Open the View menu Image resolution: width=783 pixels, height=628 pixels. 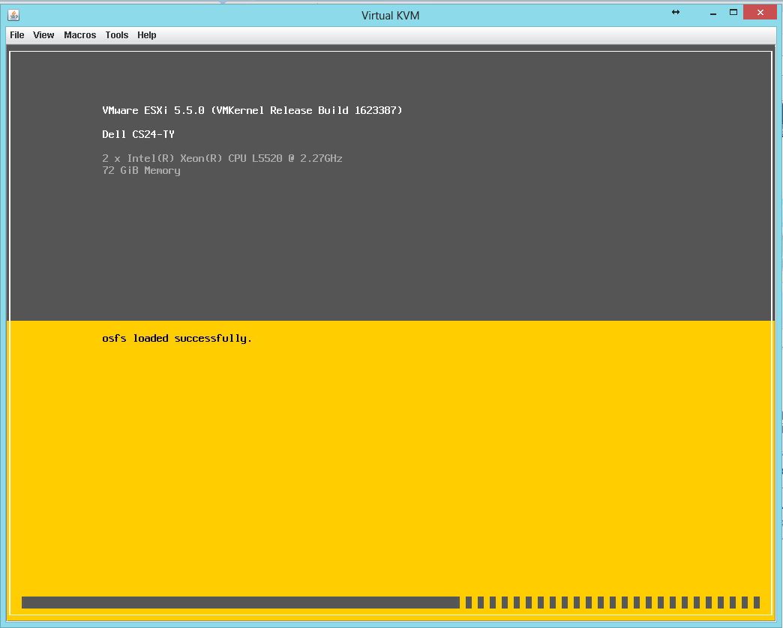(x=43, y=34)
